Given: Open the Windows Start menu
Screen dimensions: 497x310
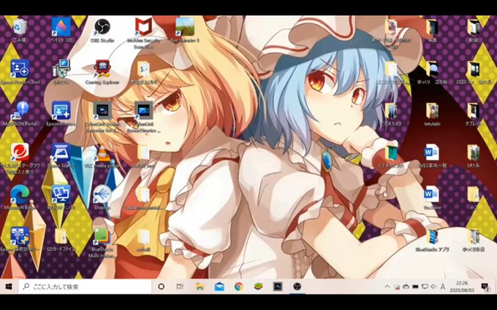Looking at the screenshot, I should click(x=9, y=287).
